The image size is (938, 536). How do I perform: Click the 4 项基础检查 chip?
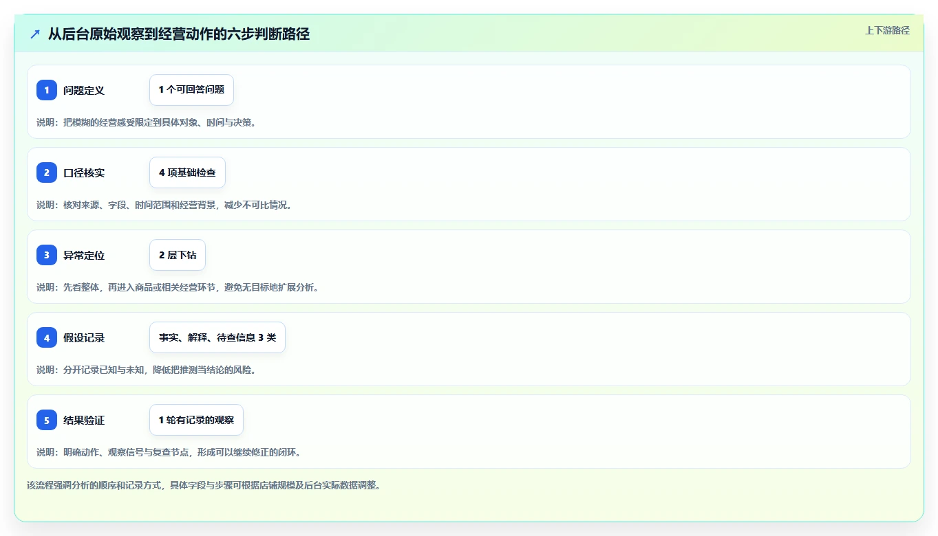pyautogui.click(x=187, y=172)
